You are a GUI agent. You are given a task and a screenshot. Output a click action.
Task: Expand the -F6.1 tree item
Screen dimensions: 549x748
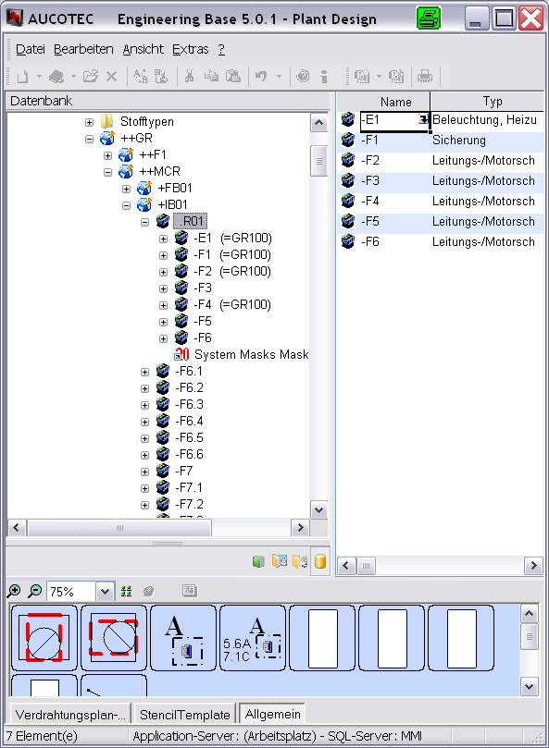coord(144,372)
